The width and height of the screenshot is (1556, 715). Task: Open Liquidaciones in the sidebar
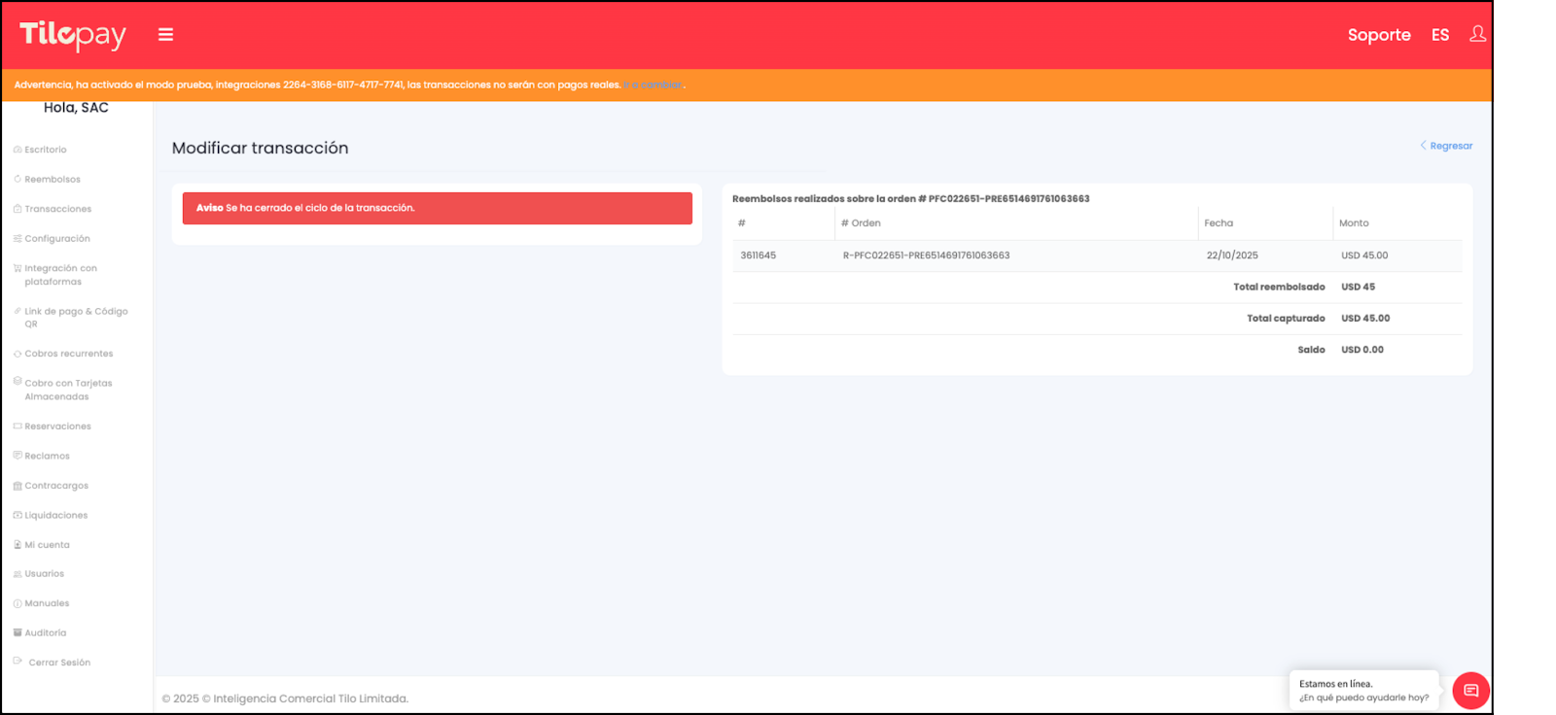pos(55,516)
